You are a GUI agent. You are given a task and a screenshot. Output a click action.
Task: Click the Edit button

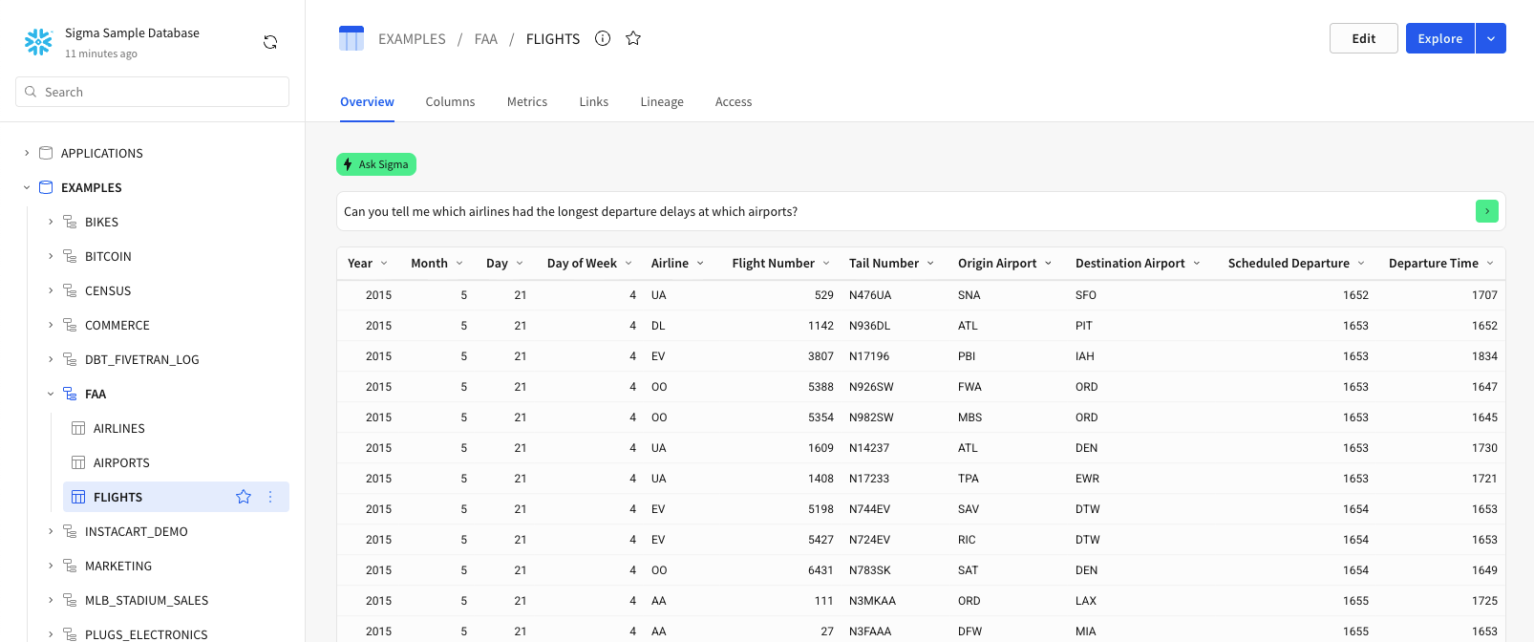(1364, 38)
